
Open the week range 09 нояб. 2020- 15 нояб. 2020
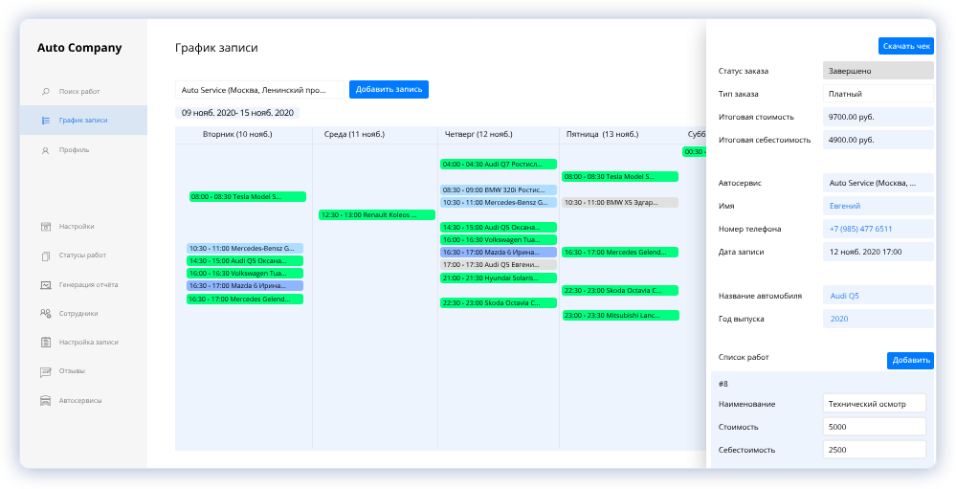click(x=237, y=113)
